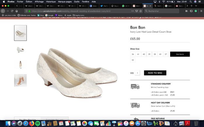Select shoe size 36

[x=133, y=54]
